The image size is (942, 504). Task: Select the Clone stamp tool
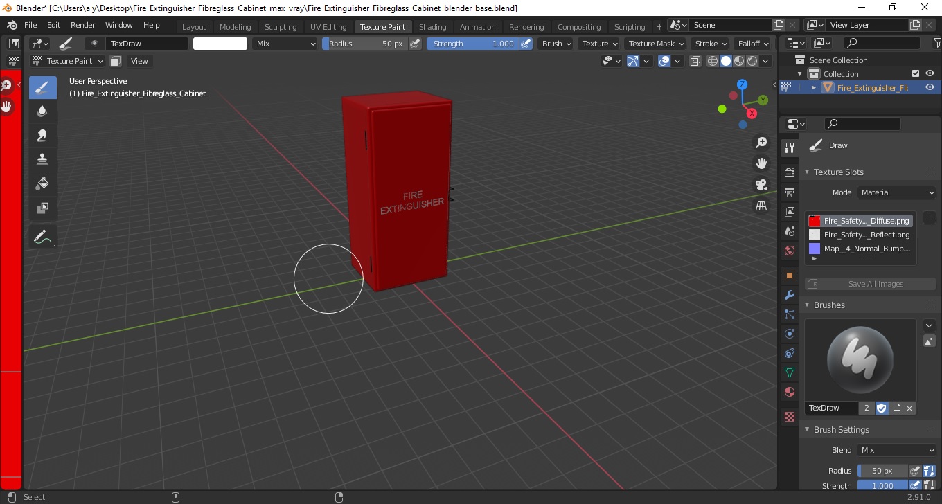(43, 159)
